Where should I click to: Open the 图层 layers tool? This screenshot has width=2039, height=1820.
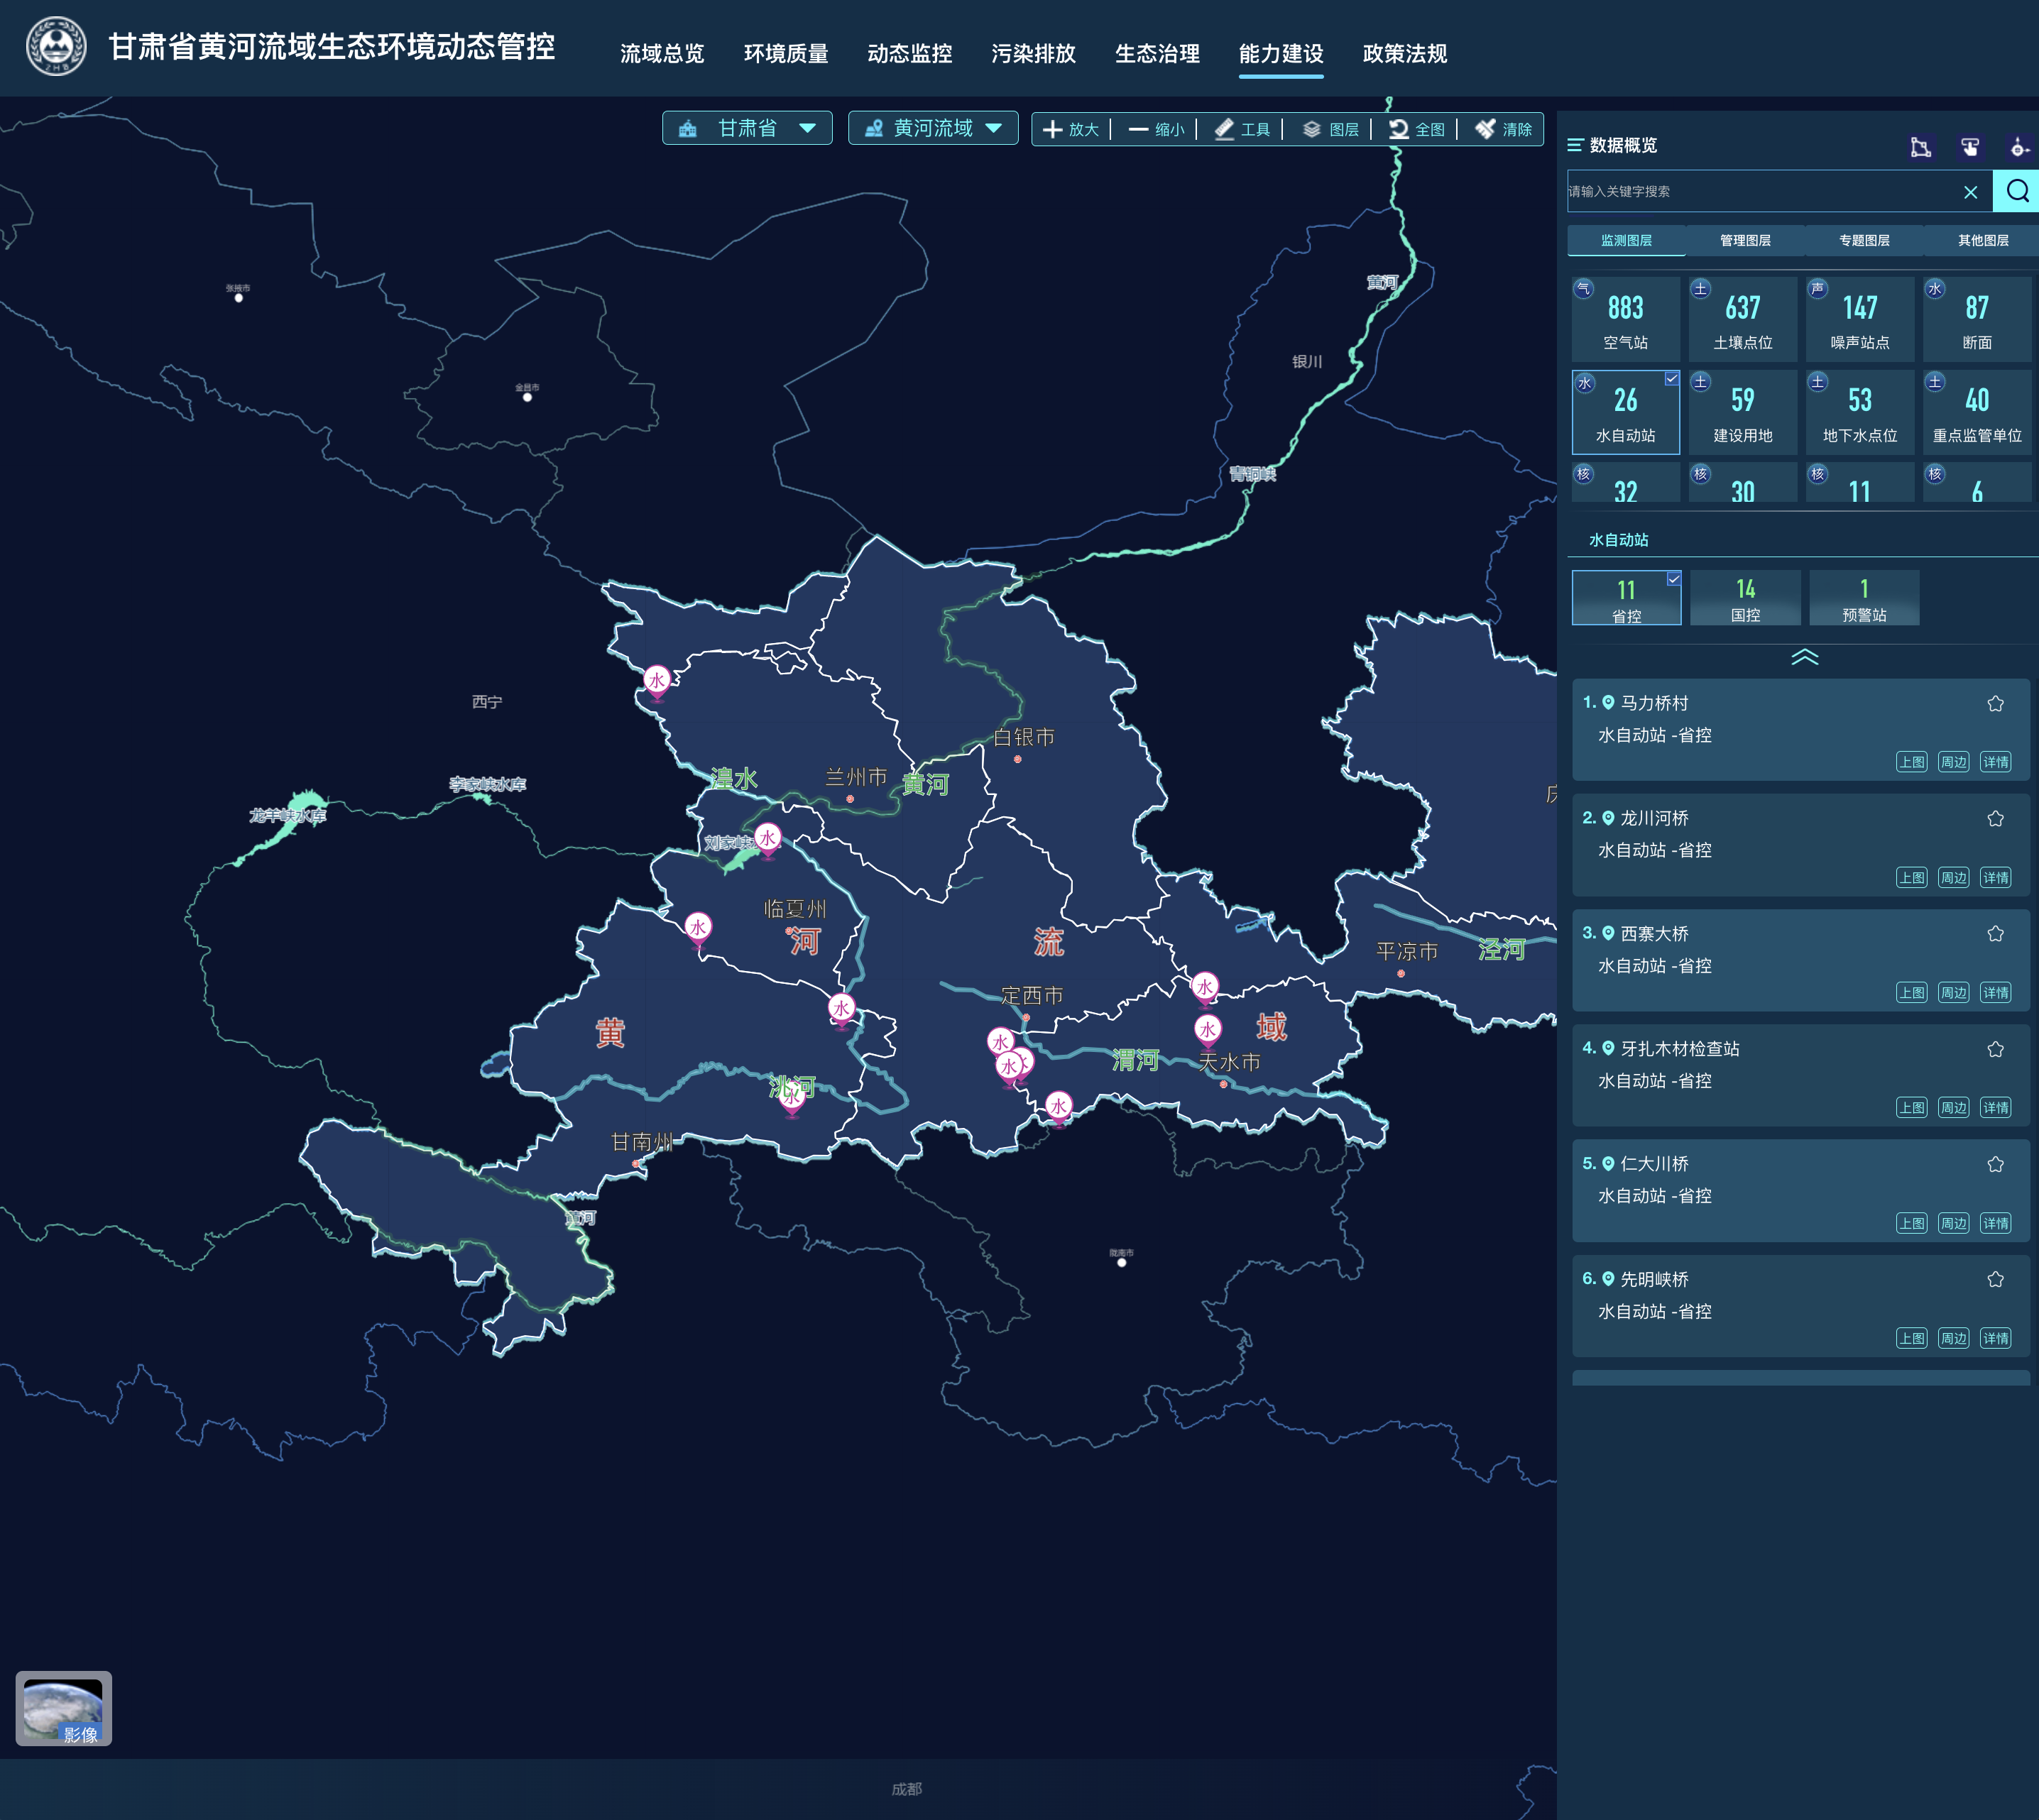click(1330, 129)
